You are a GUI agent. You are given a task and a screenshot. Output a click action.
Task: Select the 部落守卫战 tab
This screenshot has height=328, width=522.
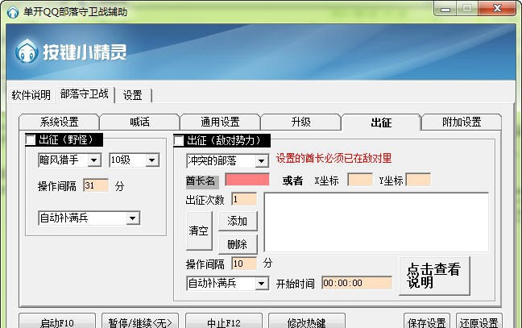[85, 94]
